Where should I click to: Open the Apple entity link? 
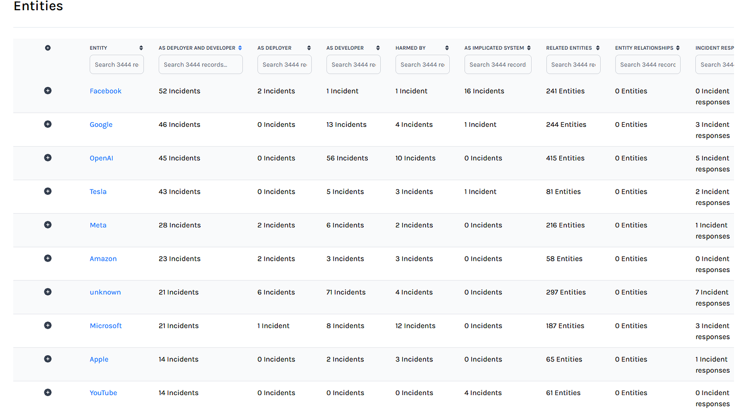[99, 359]
